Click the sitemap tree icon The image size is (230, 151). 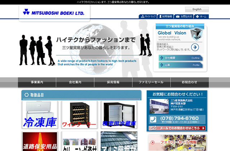pyautogui.click(x=142, y=17)
